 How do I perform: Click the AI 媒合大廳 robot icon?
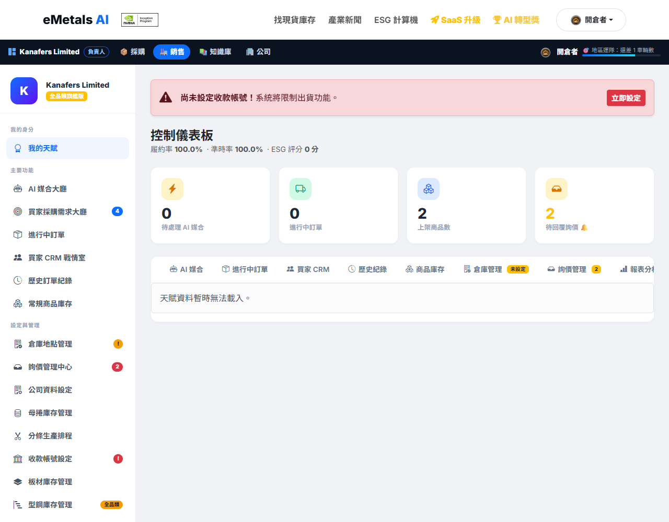click(x=18, y=189)
